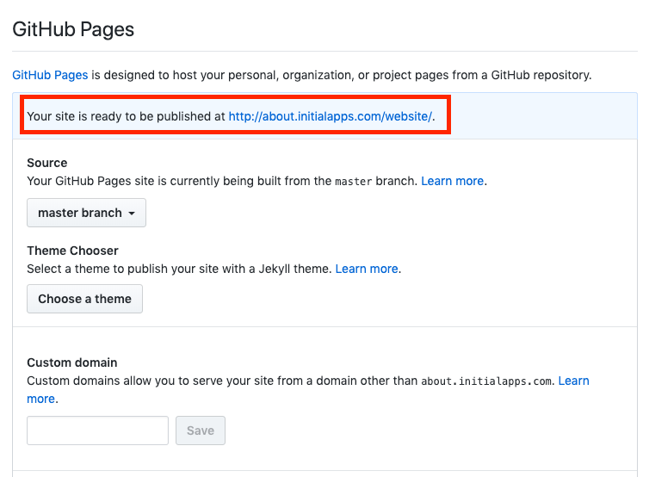The height and width of the screenshot is (477, 649).
Task: Visit the about.initialapps.com/website published URL
Action: (330, 116)
